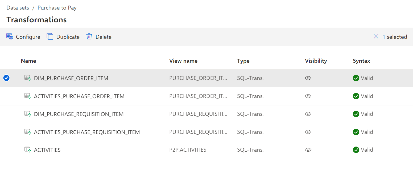Sort by the Syntax column header
The height and width of the screenshot is (171, 413).
coord(361,61)
